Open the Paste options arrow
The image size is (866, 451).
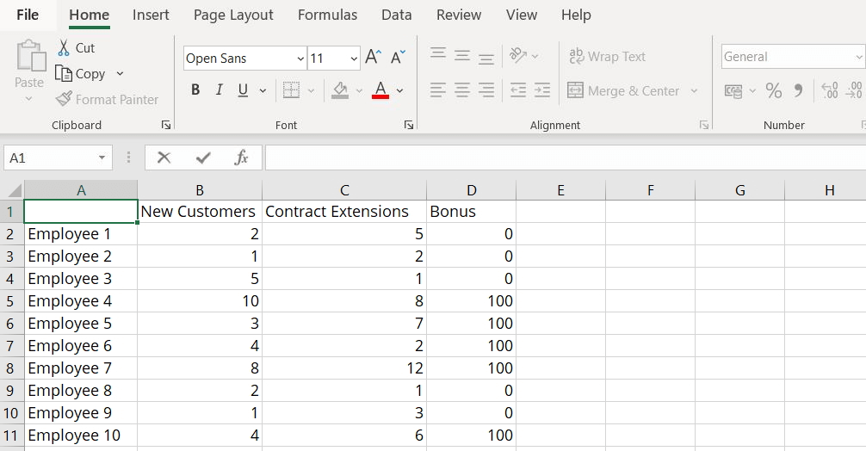point(28,99)
